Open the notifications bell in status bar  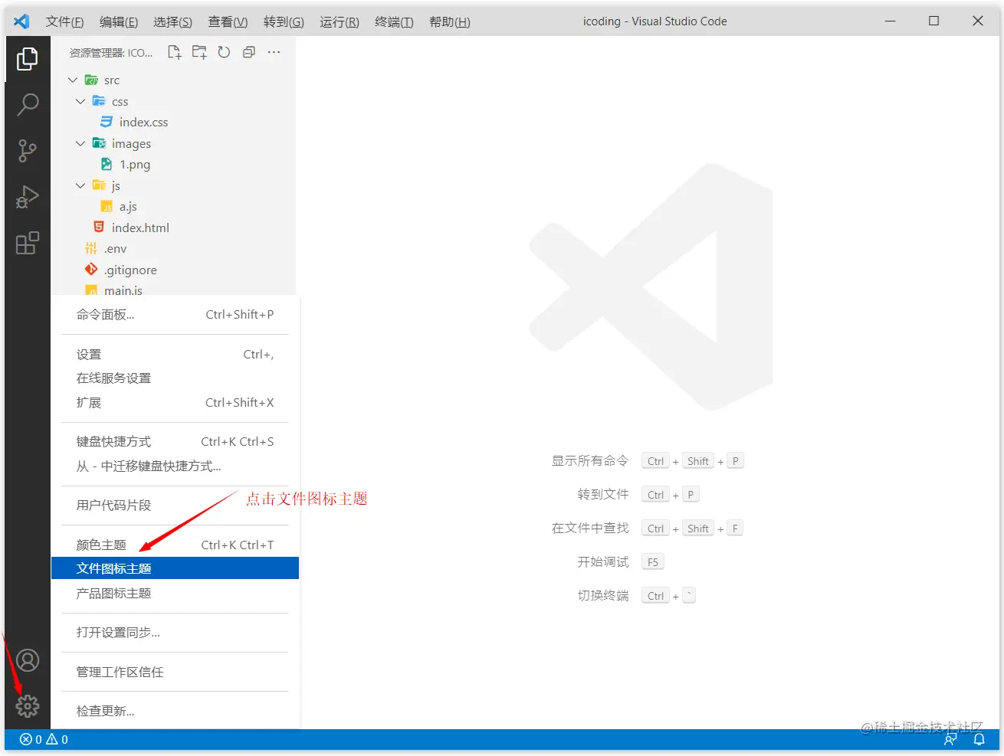pos(979,739)
